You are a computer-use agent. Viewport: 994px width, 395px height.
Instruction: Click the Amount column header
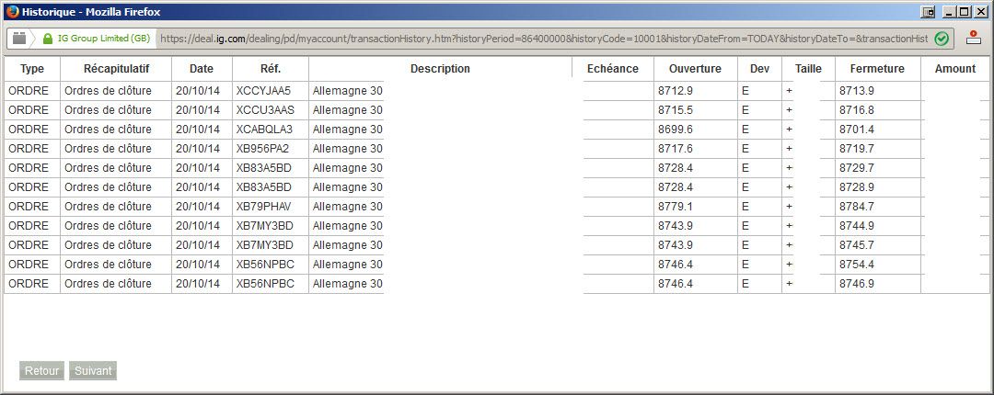click(954, 69)
